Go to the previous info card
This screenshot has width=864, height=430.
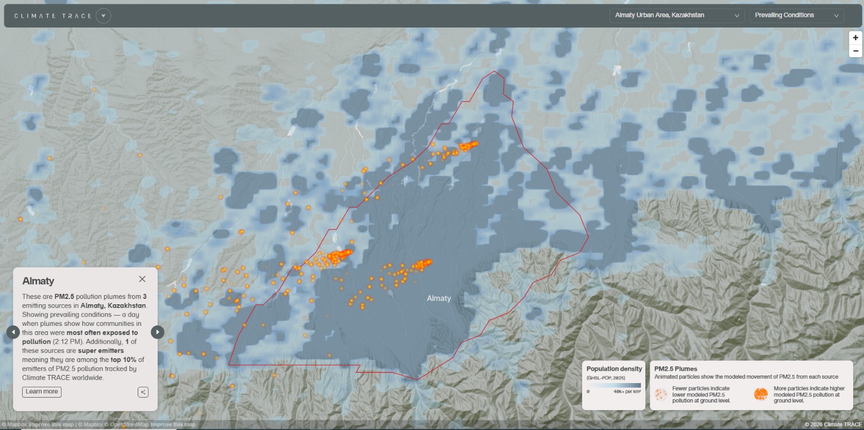point(13,332)
